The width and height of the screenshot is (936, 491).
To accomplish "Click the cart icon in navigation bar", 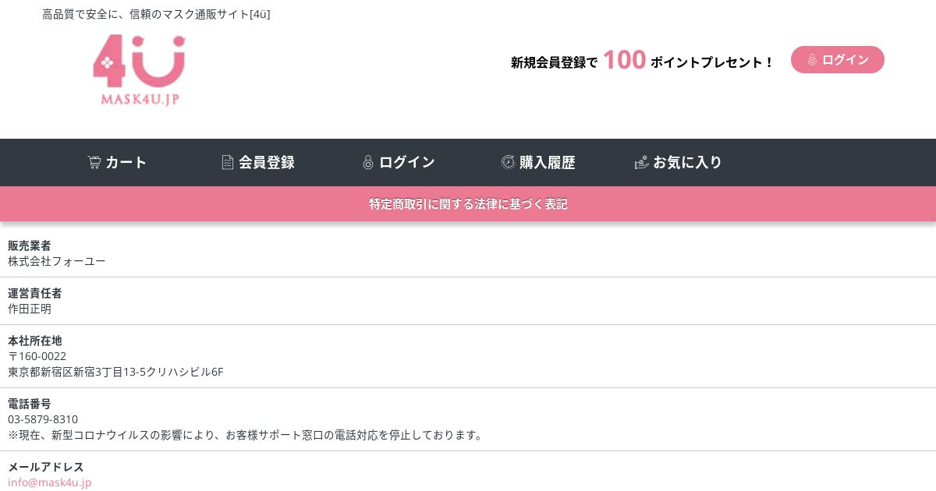I will [x=94, y=162].
